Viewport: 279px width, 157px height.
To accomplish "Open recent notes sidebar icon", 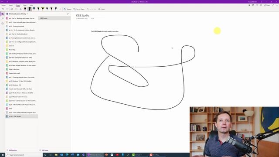I will 3,23.
